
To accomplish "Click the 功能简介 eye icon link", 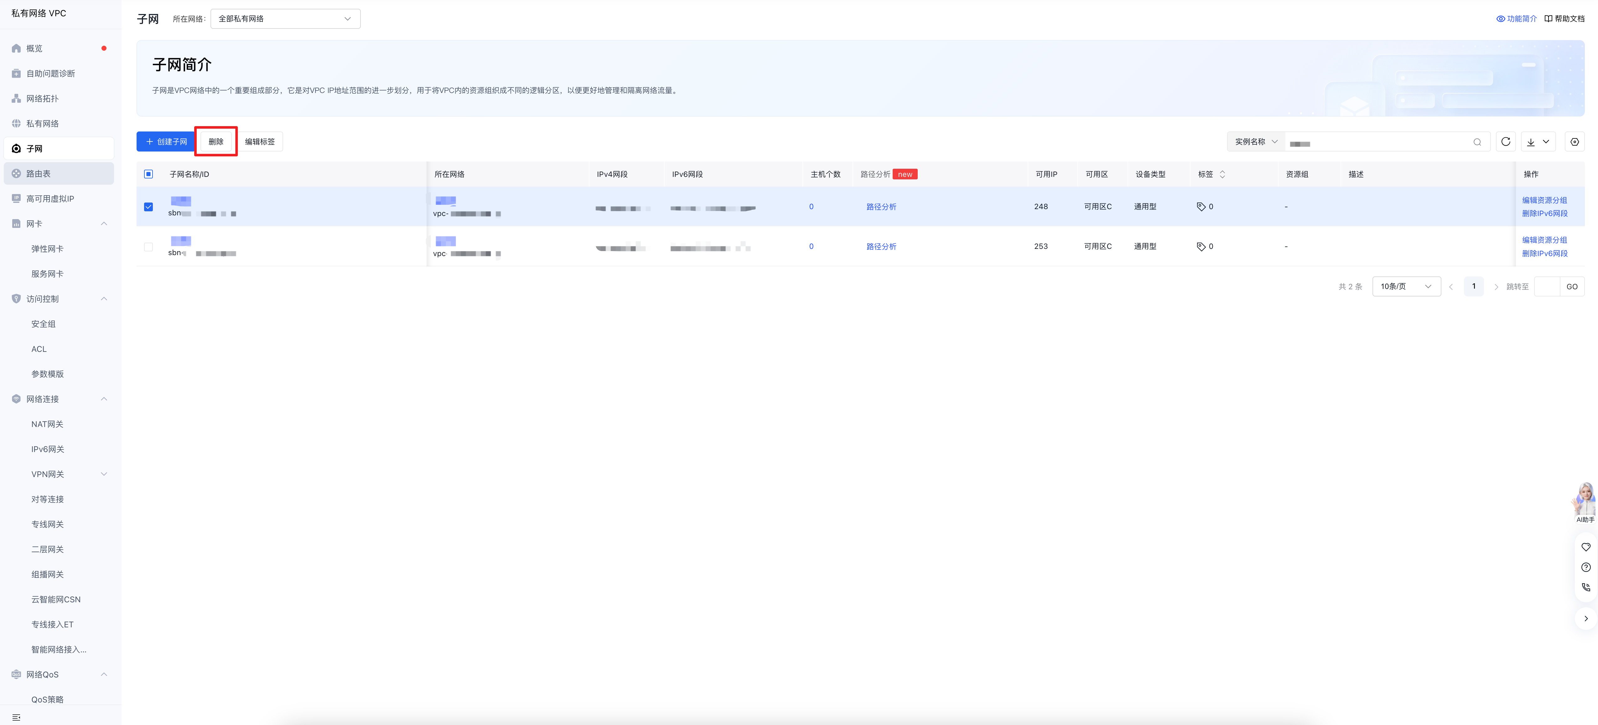I will pos(1516,18).
